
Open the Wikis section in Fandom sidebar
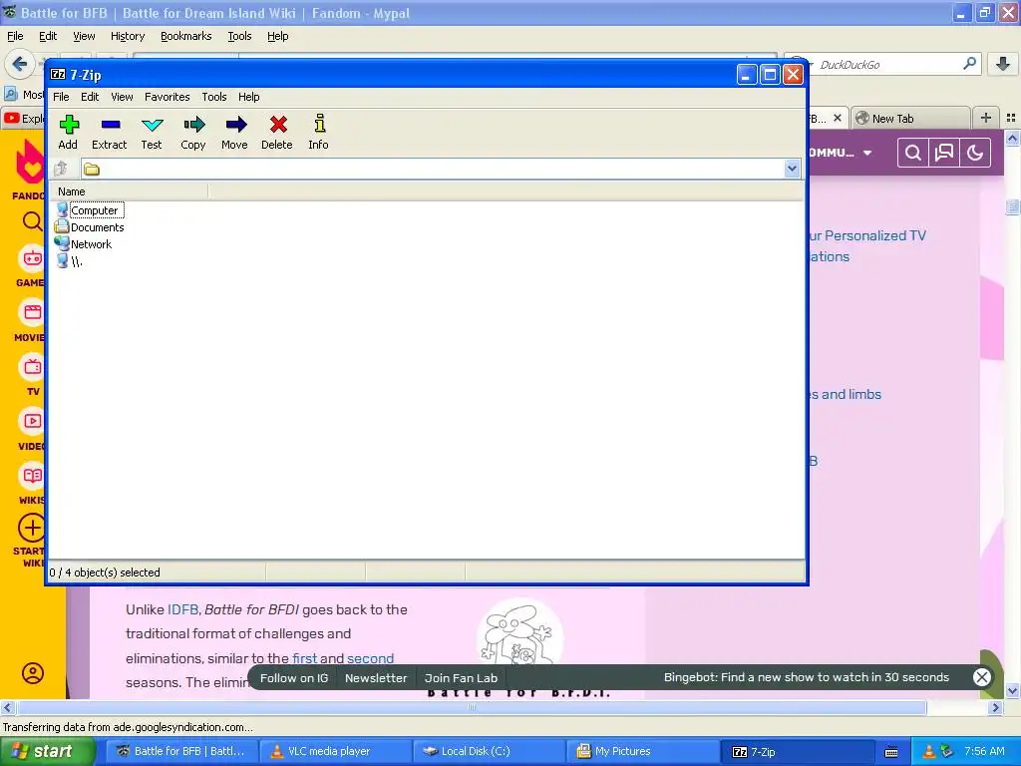(32, 484)
